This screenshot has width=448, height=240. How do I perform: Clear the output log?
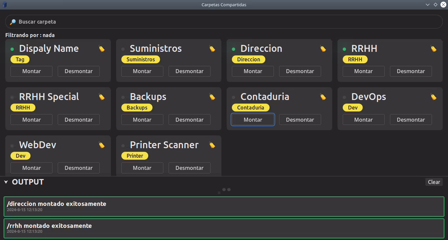(434, 182)
